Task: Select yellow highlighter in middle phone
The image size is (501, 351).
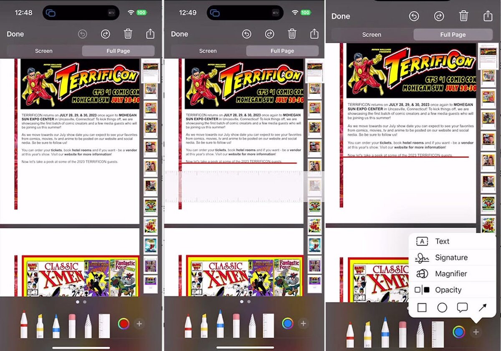Action: tap(204, 326)
